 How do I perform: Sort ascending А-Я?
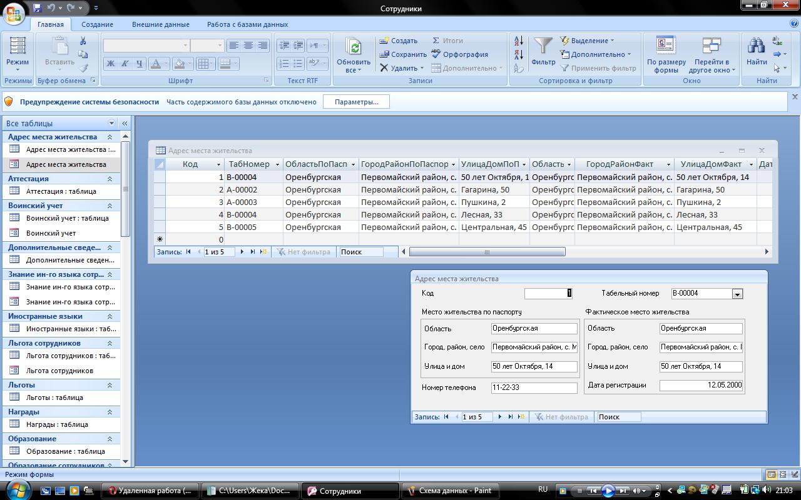click(x=519, y=41)
